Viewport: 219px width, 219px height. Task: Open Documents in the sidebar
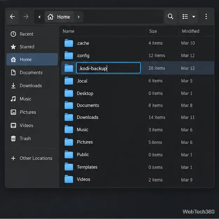pyautogui.click(x=32, y=73)
